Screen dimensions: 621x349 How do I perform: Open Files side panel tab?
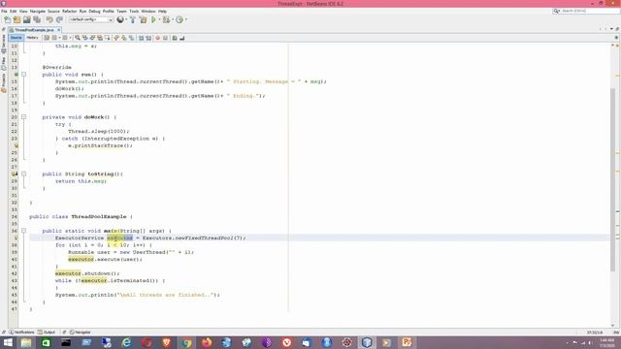pyautogui.click(x=4, y=63)
